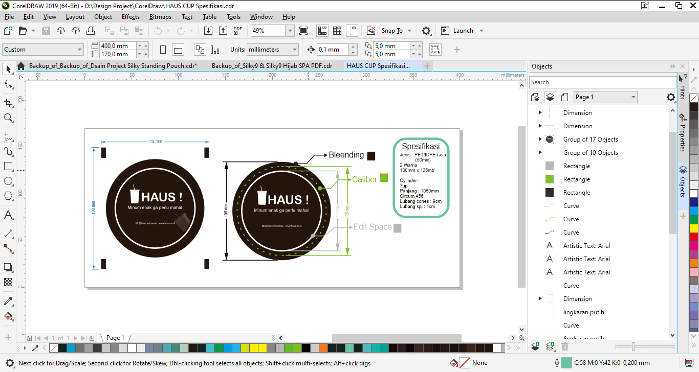
Task: Toggle Show rulers button
Action: click(322, 31)
